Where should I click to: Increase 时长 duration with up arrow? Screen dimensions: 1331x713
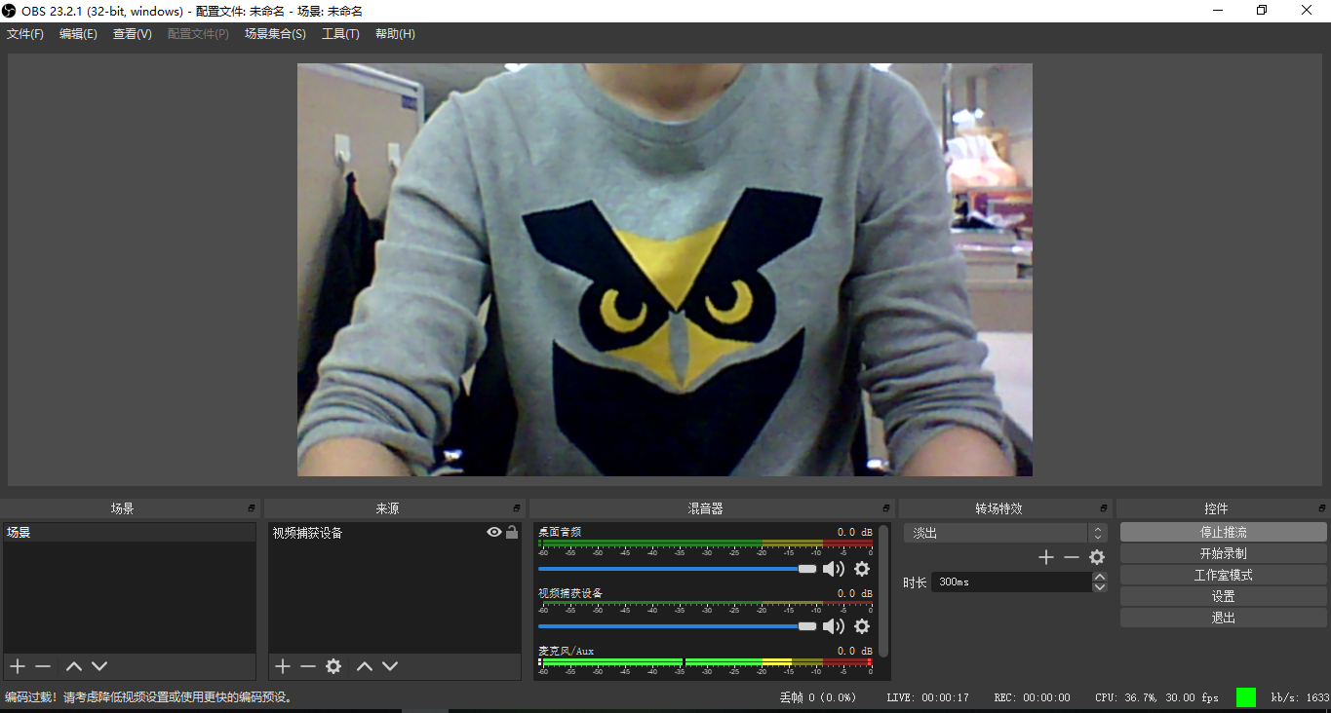tap(1100, 577)
